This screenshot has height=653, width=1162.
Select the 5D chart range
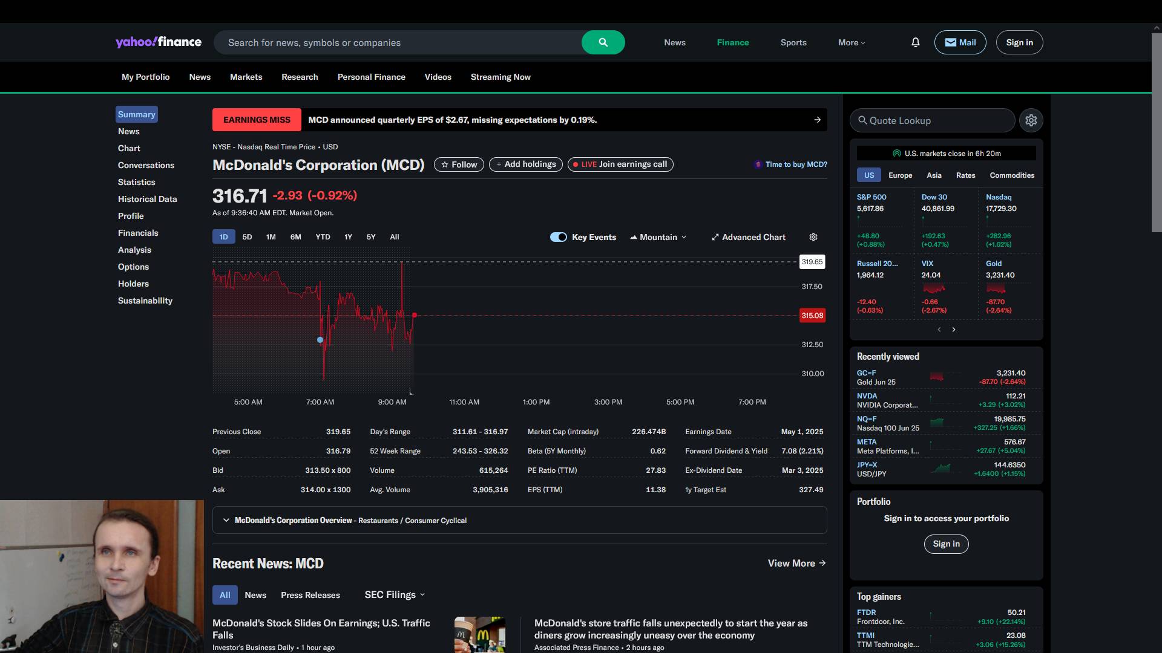coord(247,237)
